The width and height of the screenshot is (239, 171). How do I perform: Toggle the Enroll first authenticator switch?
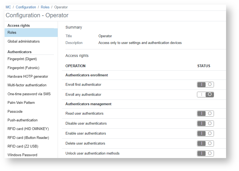[205, 85]
